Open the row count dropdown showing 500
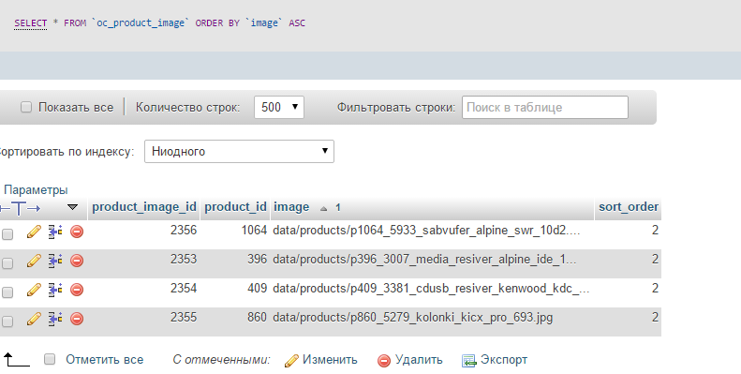This screenshot has width=741, height=374. click(279, 108)
